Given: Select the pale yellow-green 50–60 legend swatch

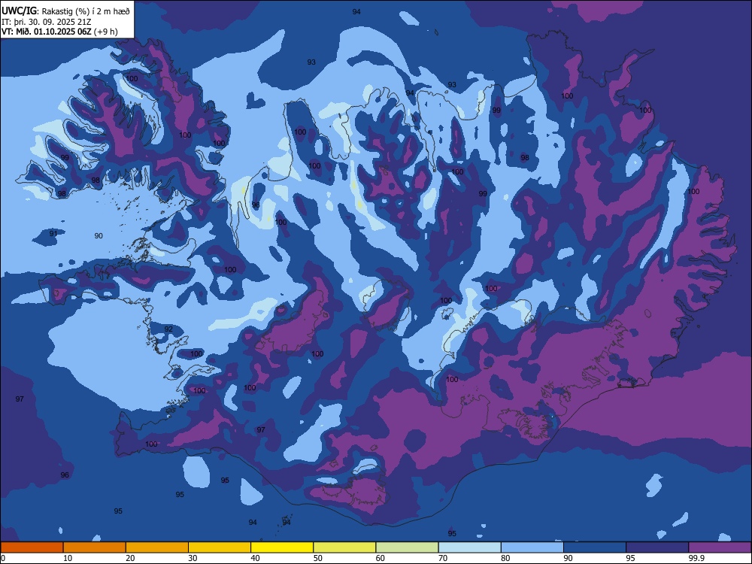Looking at the screenshot, I should 344,547.
